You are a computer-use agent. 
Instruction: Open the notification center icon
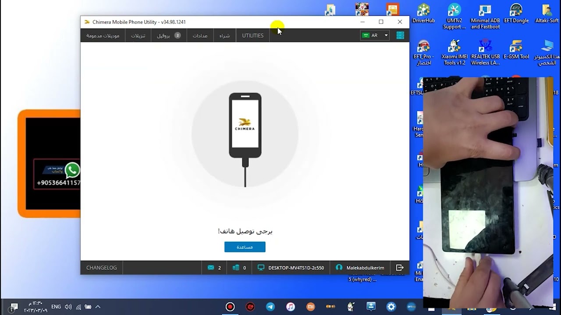tap(14, 307)
